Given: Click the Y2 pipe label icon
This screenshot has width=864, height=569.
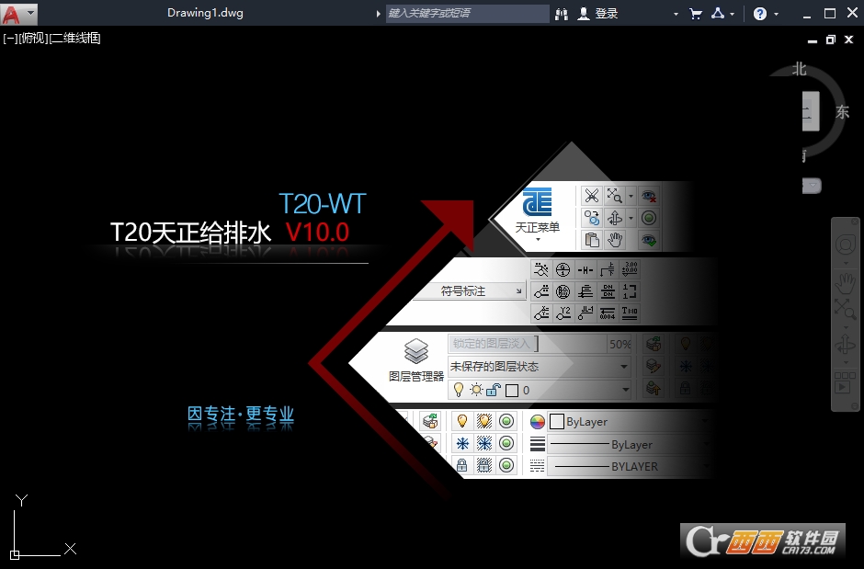Looking at the screenshot, I should 563,313.
